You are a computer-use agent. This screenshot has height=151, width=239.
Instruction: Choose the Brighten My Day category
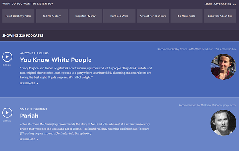pyautogui.click(x=86, y=16)
